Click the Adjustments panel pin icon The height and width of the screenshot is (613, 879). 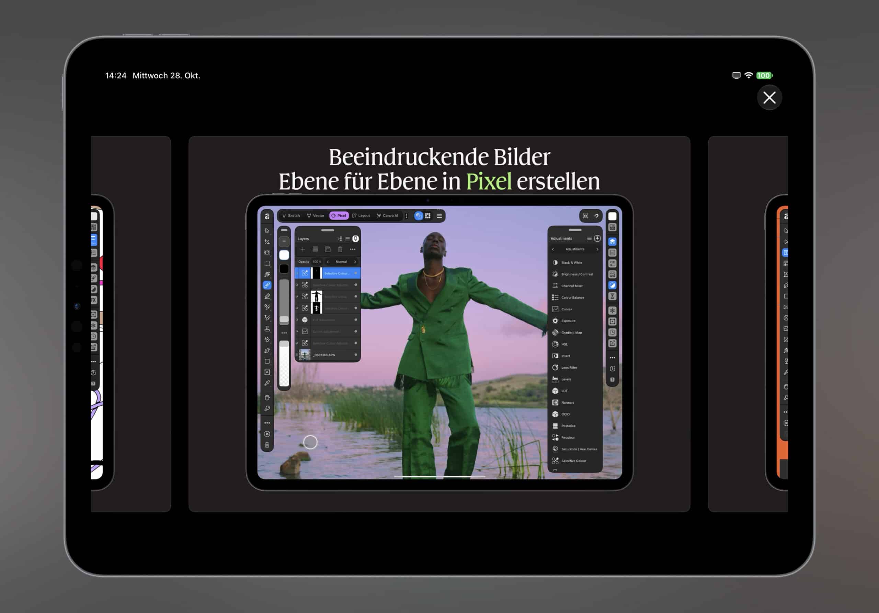[x=597, y=239]
